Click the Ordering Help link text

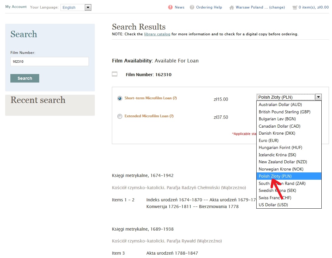(209, 7)
